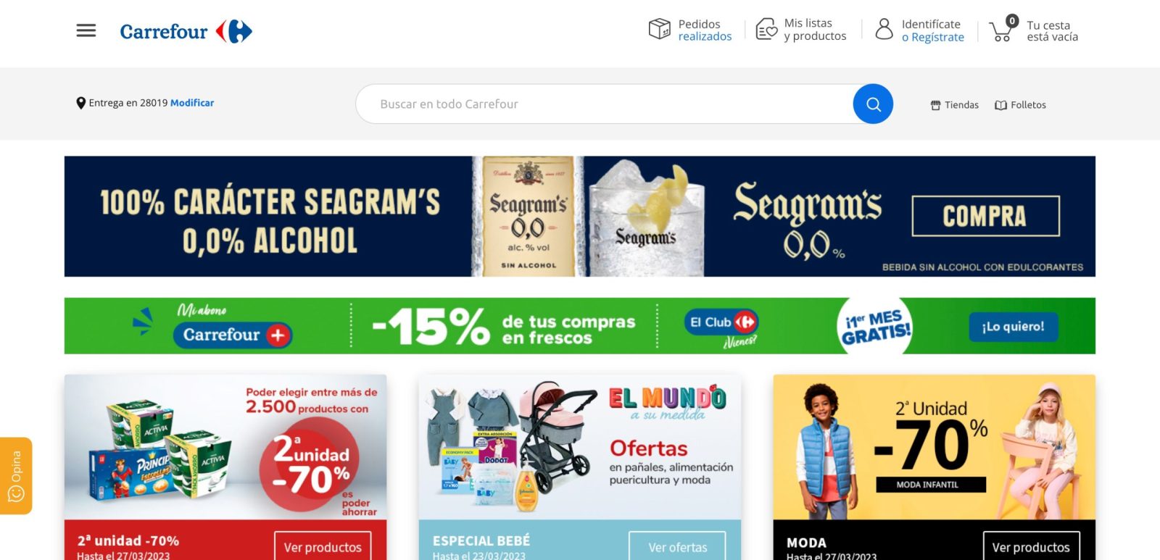Click the ¡Lo quiero! button
1160x560 pixels.
pos(1014,327)
